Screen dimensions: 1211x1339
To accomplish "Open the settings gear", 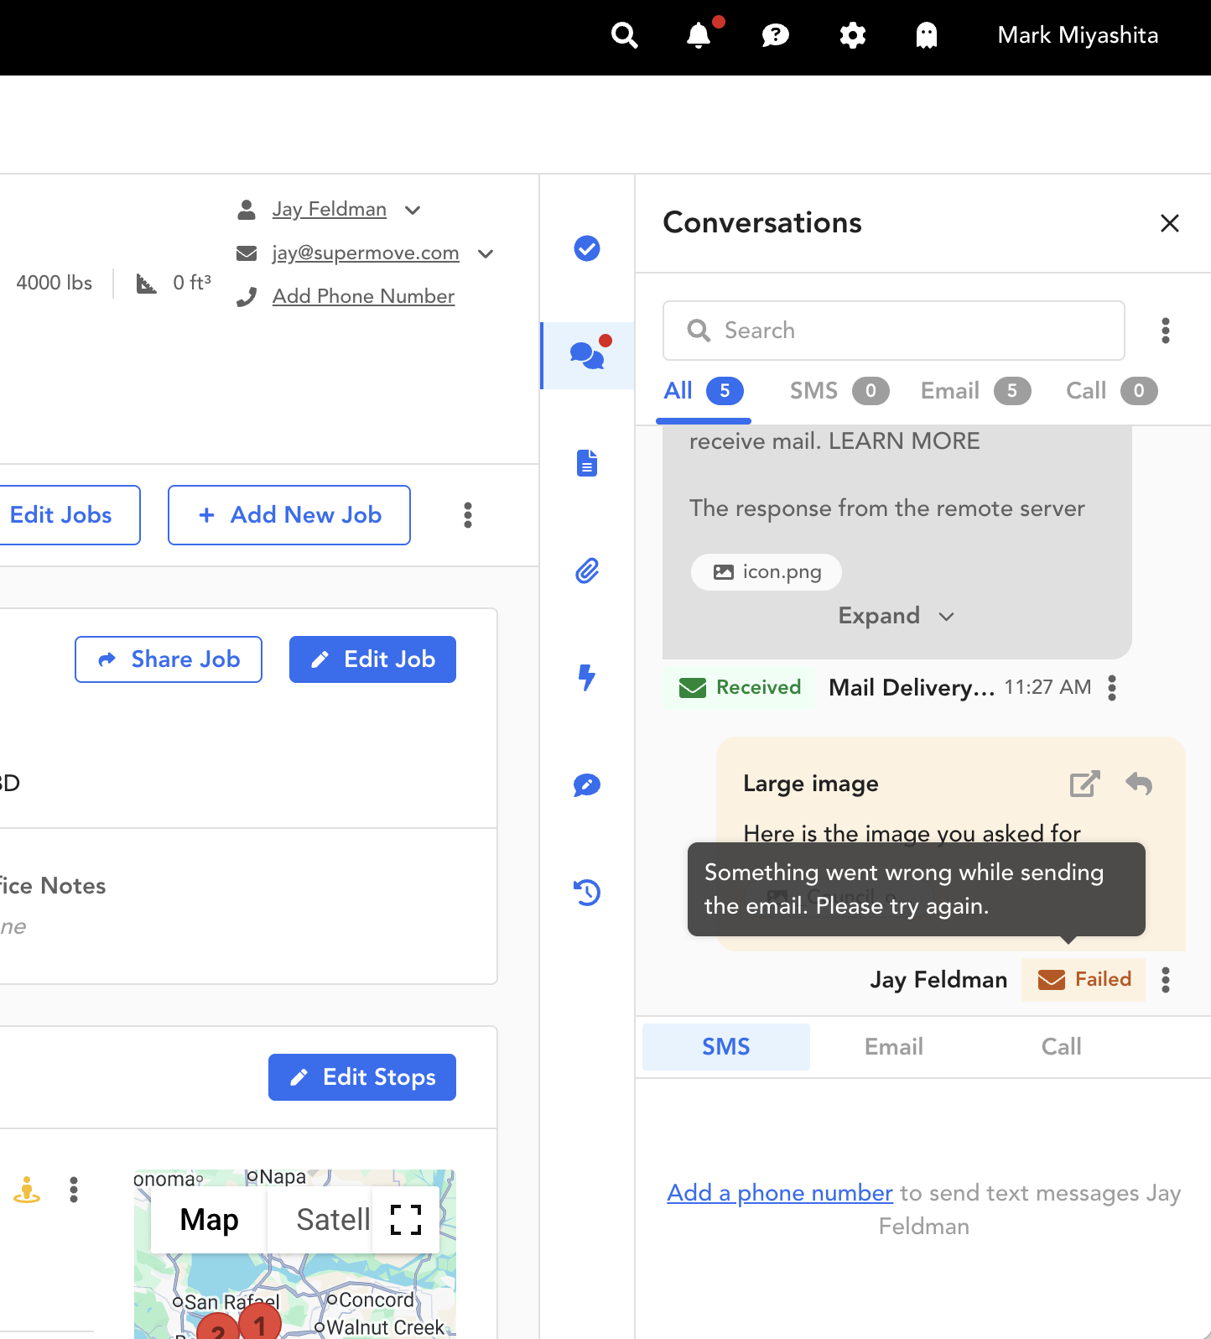I will pos(852,35).
